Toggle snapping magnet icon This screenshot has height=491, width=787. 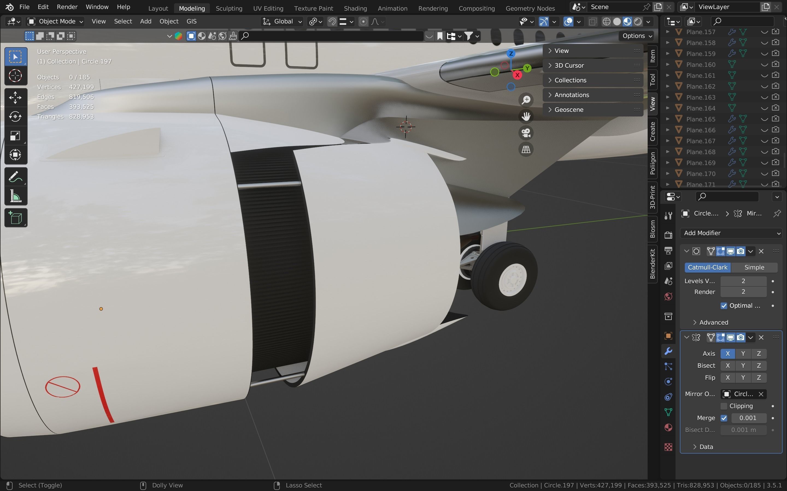coord(332,22)
